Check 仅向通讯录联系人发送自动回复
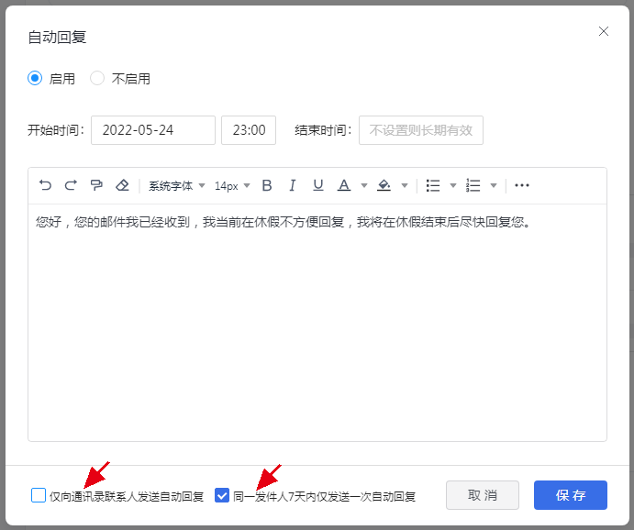The width and height of the screenshot is (634, 530). point(39,495)
